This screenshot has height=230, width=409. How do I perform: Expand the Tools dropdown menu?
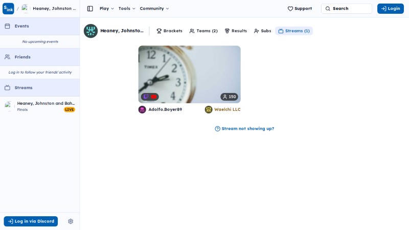[x=127, y=9]
